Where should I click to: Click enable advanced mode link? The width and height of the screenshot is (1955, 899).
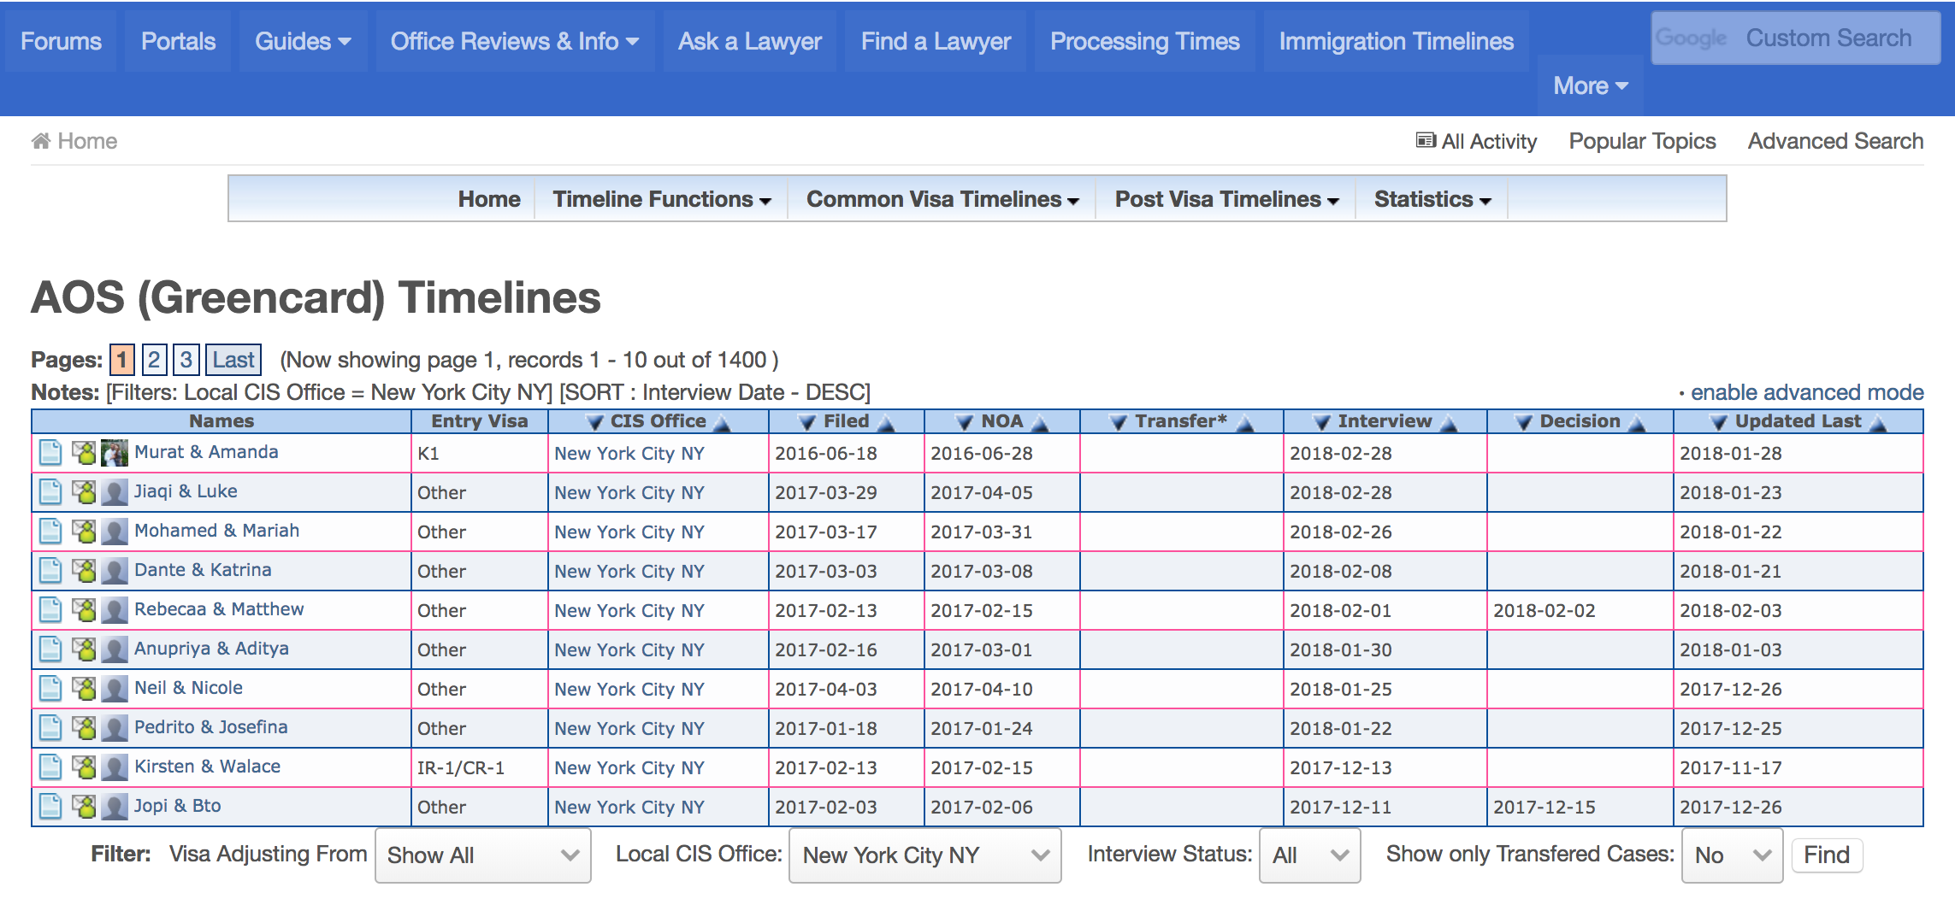click(x=1807, y=392)
